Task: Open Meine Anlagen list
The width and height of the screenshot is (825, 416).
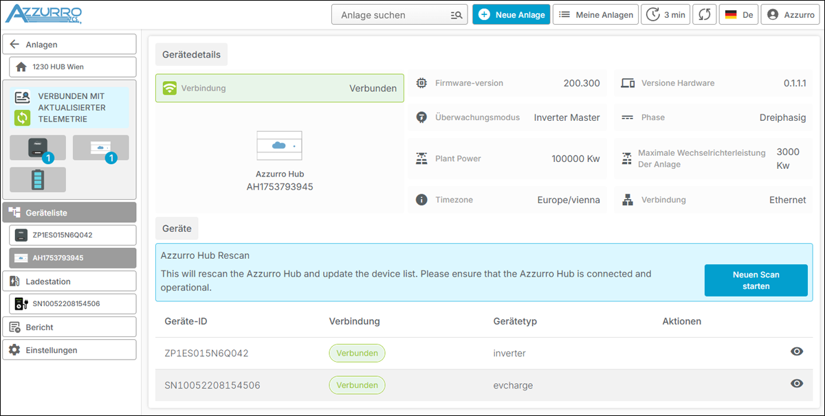Action: pyautogui.click(x=596, y=14)
